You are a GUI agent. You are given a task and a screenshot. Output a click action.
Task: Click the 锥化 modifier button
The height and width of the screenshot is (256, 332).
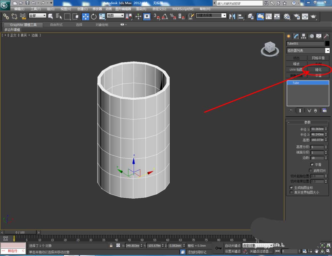click(x=318, y=70)
